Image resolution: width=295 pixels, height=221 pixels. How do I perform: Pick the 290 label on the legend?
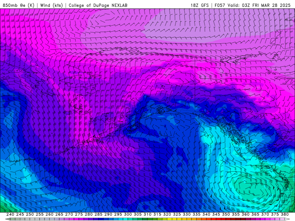(108, 214)
